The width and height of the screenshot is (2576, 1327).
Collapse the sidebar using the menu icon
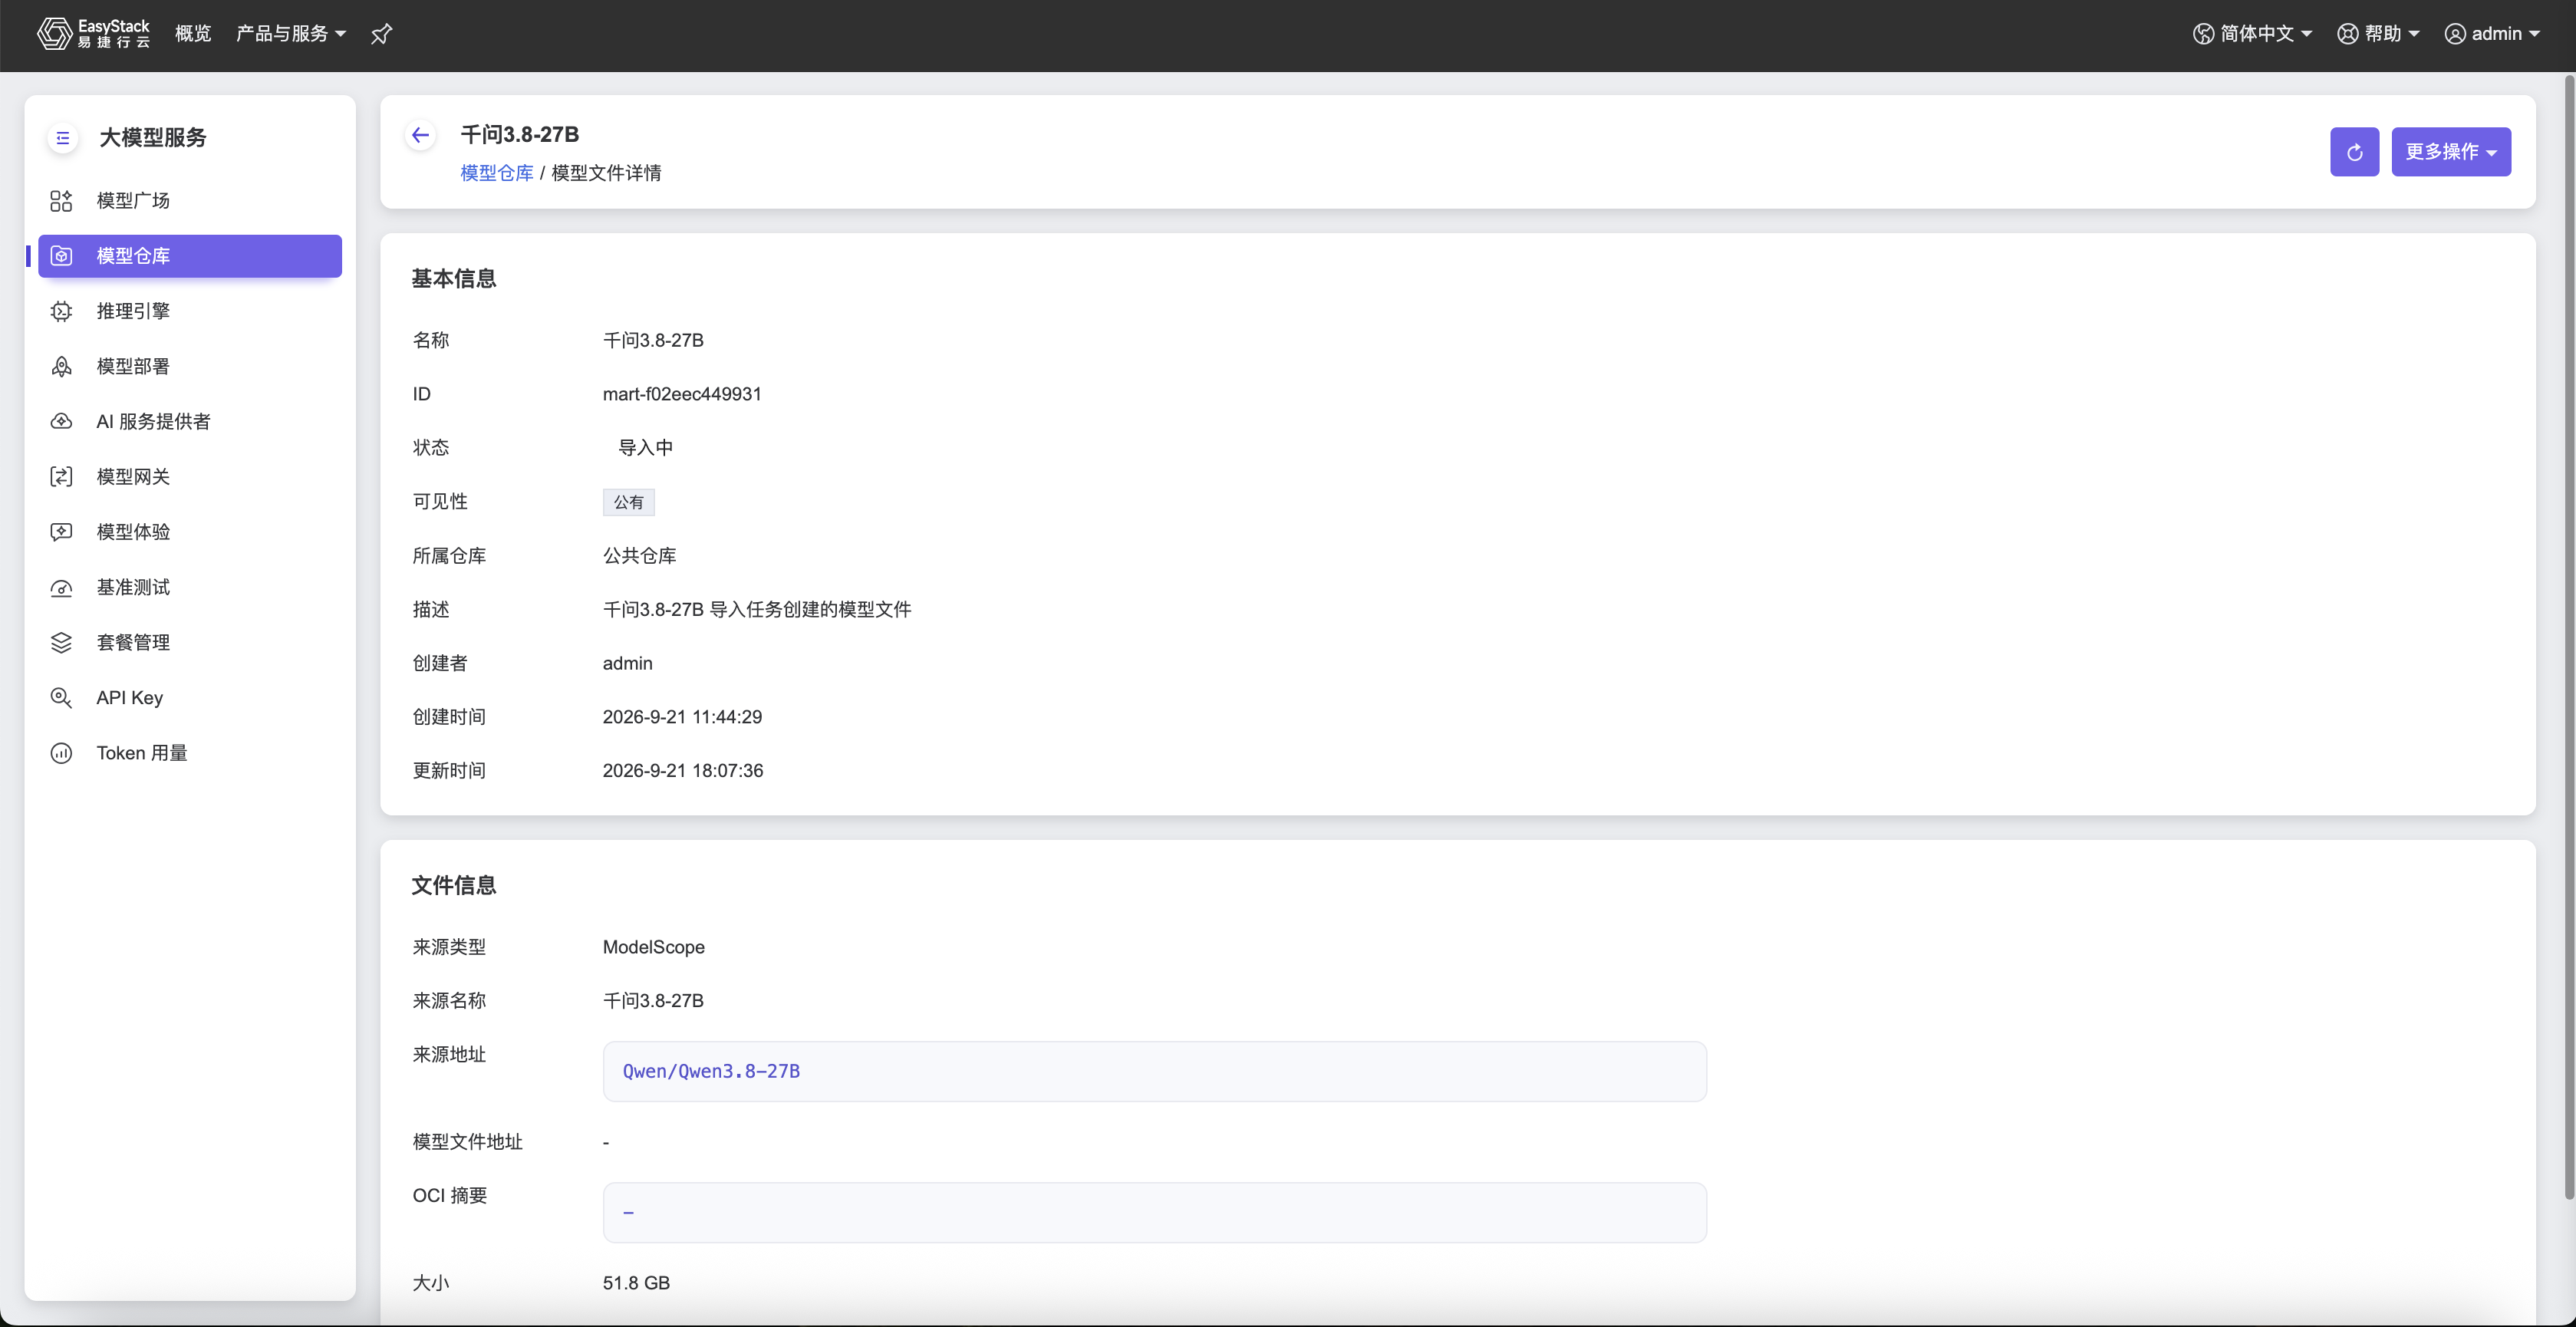(63, 138)
